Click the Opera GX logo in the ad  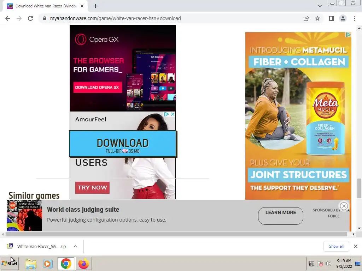[97, 40]
